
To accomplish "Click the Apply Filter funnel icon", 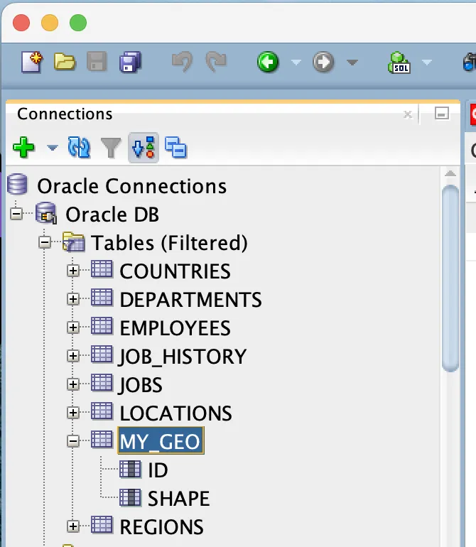I will pos(111,148).
